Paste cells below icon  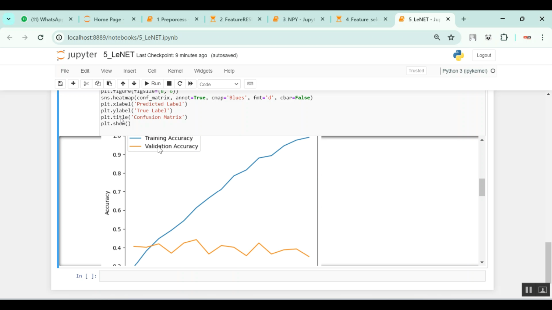pyautogui.click(x=109, y=84)
